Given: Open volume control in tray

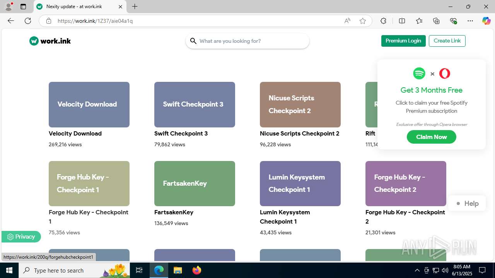Looking at the screenshot, I should pos(445,270).
